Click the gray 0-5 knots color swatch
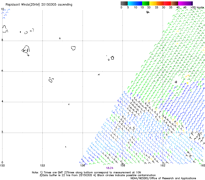The width and height of the screenshot is (205, 180). (x=124, y=3)
